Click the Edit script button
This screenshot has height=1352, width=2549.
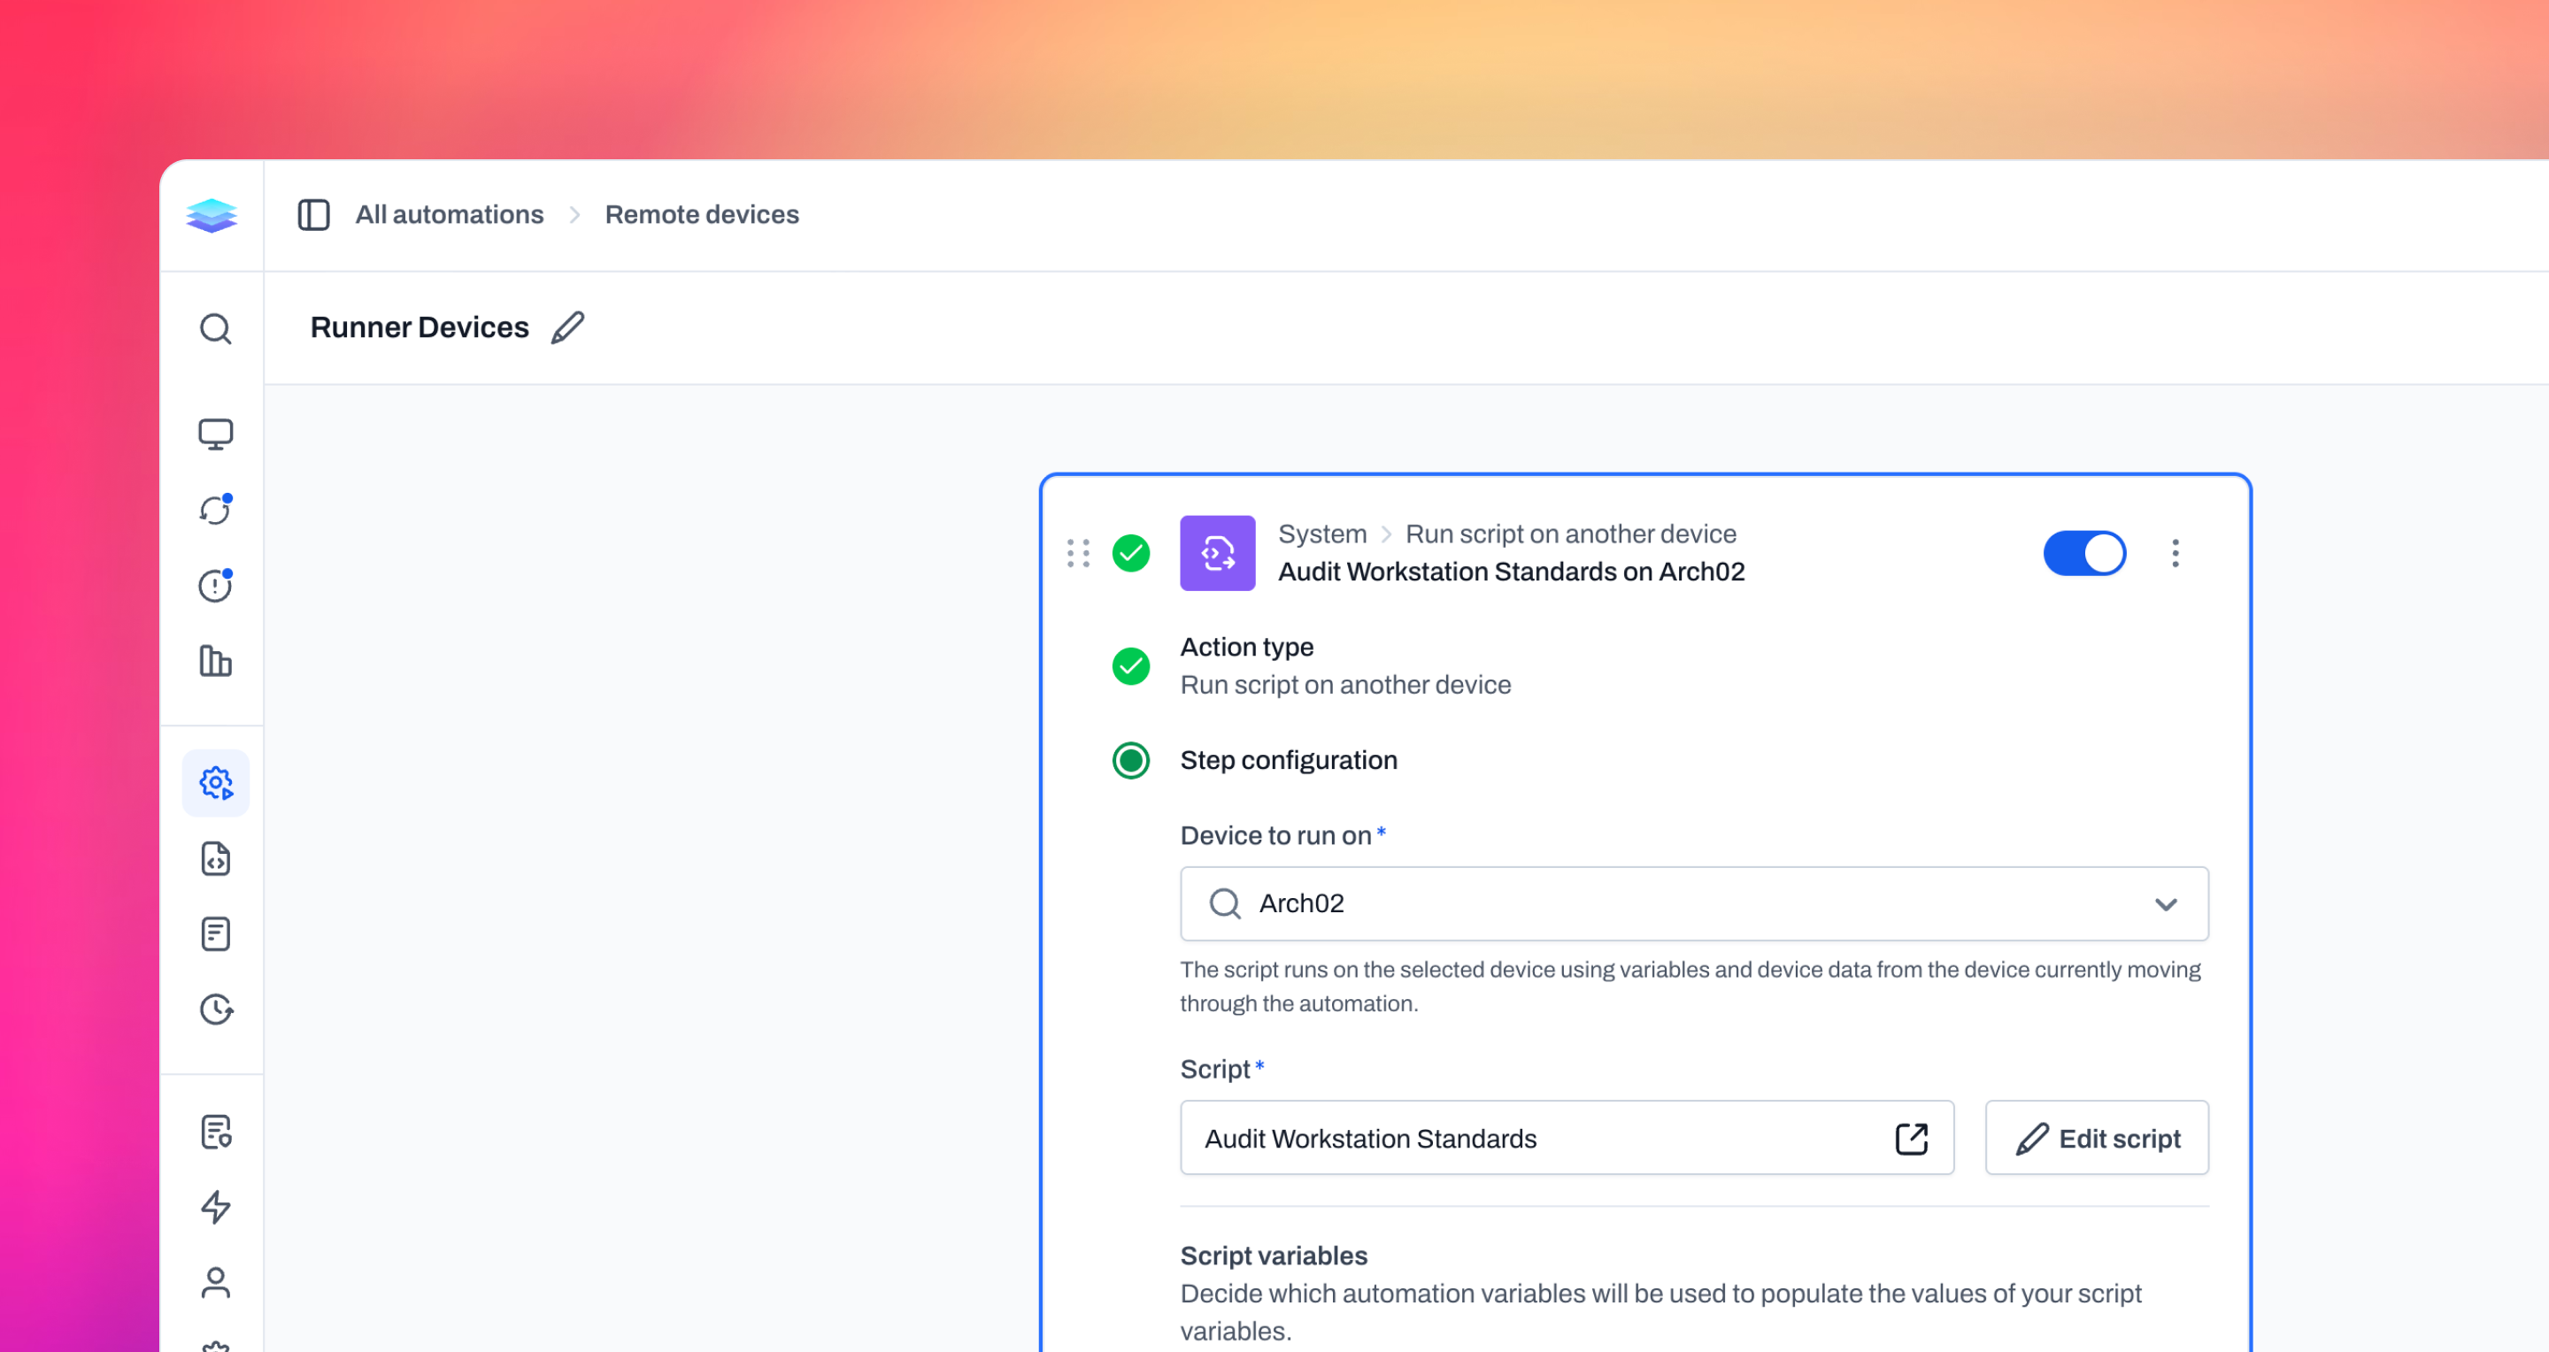(2097, 1139)
